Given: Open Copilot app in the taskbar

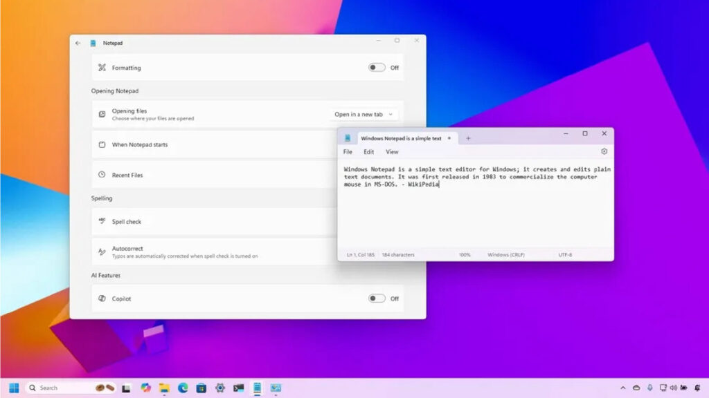Looking at the screenshot, I should pyautogui.click(x=145, y=388).
